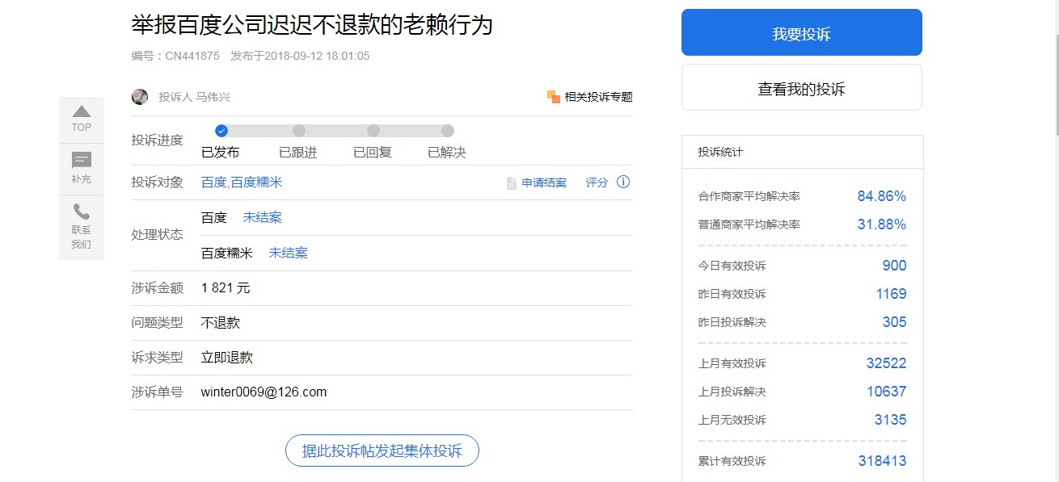Click the 已回复 progress step dot
The width and height of the screenshot is (1059, 482).
(373, 131)
